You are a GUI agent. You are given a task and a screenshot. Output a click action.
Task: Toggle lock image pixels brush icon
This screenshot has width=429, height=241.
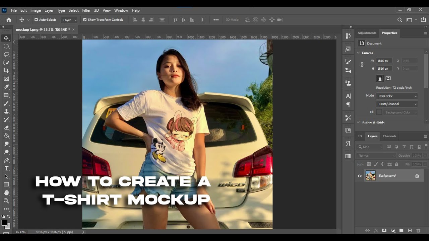pos(376,164)
